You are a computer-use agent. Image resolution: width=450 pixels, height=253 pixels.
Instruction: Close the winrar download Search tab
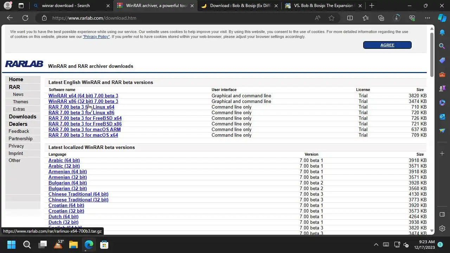click(108, 6)
